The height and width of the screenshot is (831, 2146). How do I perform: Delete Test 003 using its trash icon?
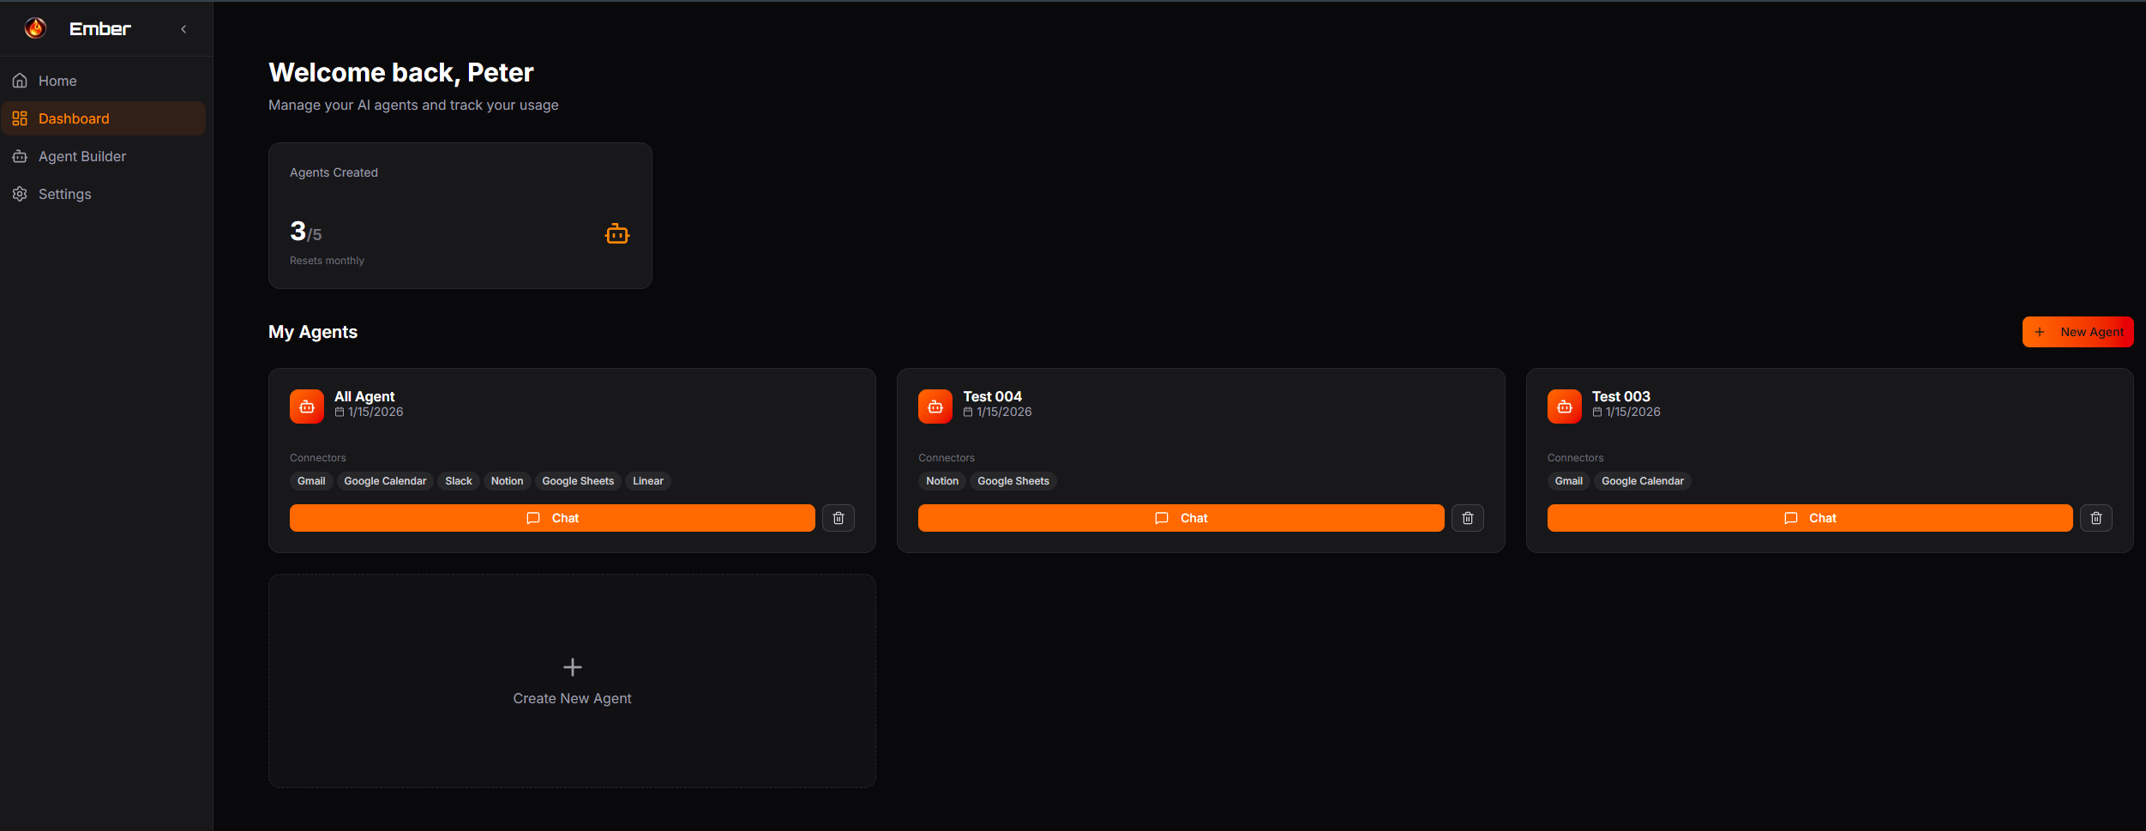(2096, 518)
